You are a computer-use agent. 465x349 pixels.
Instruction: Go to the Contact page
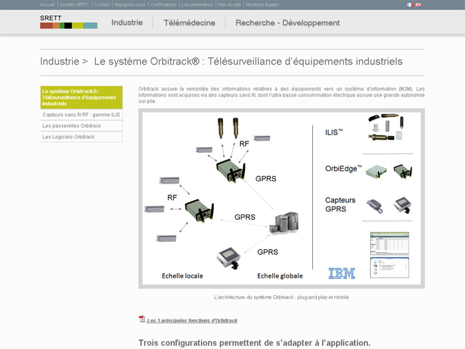pos(102,5)
